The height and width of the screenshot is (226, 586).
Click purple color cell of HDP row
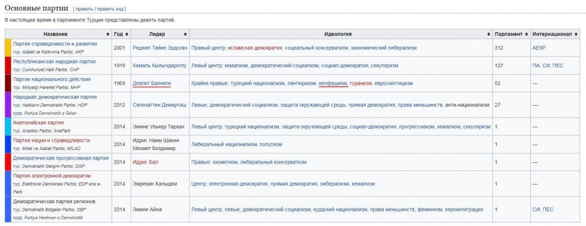[x=8, y=105]
